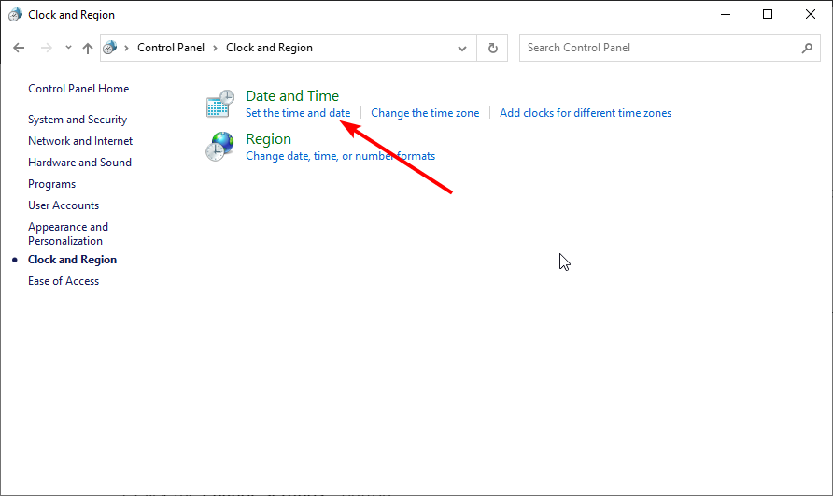The height and width of the screenshot is (496, 833).
Task: Open the recent locations dropdown arrow
Action: (x=68, y=48)
